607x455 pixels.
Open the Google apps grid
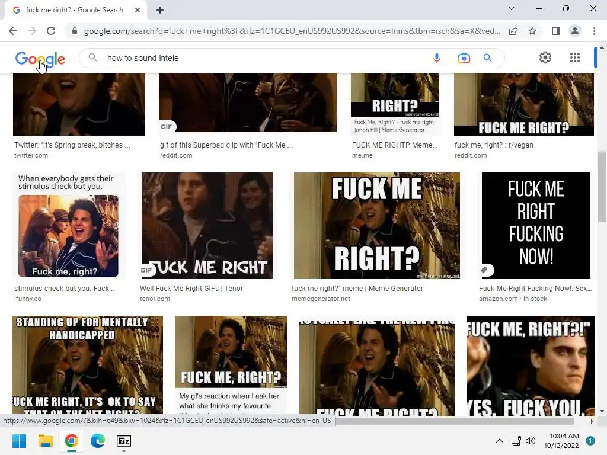[x=575, y=57]
